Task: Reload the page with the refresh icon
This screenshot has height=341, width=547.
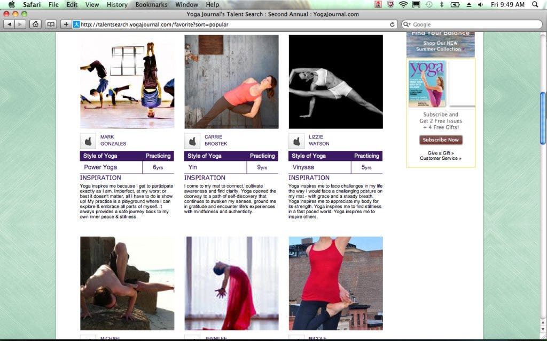Action: (x=392, y=25)
